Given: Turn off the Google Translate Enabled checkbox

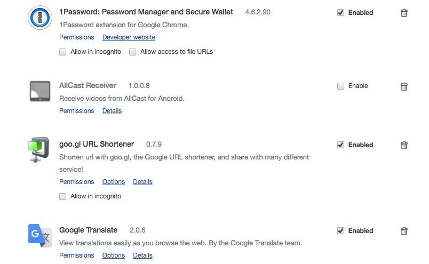Looking at the screenshot, I should [x=340, y=231].
